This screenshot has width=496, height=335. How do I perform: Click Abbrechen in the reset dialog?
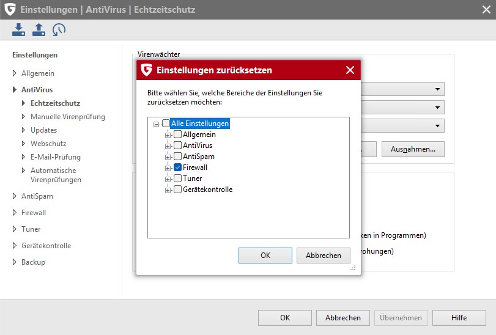pos(324,256)
